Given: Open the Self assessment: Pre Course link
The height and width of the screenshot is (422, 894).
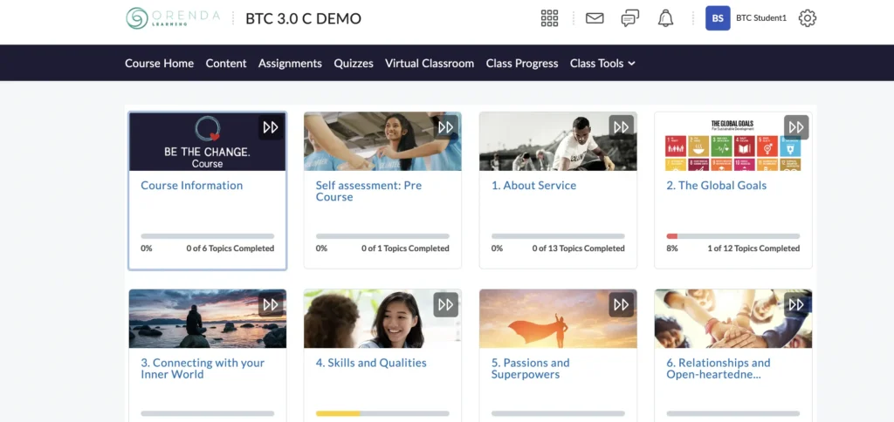Looking at the screenshot, I should (368, 191).
